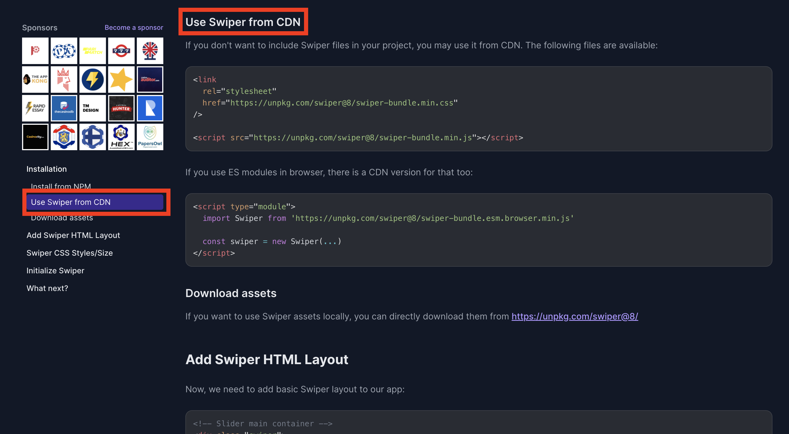The image size is (789, 434).
Task: Click the PapersOwl sponsor logo
Action: coord(150,137)
